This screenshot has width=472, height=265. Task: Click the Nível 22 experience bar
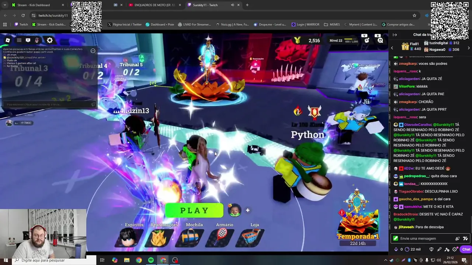344,40
